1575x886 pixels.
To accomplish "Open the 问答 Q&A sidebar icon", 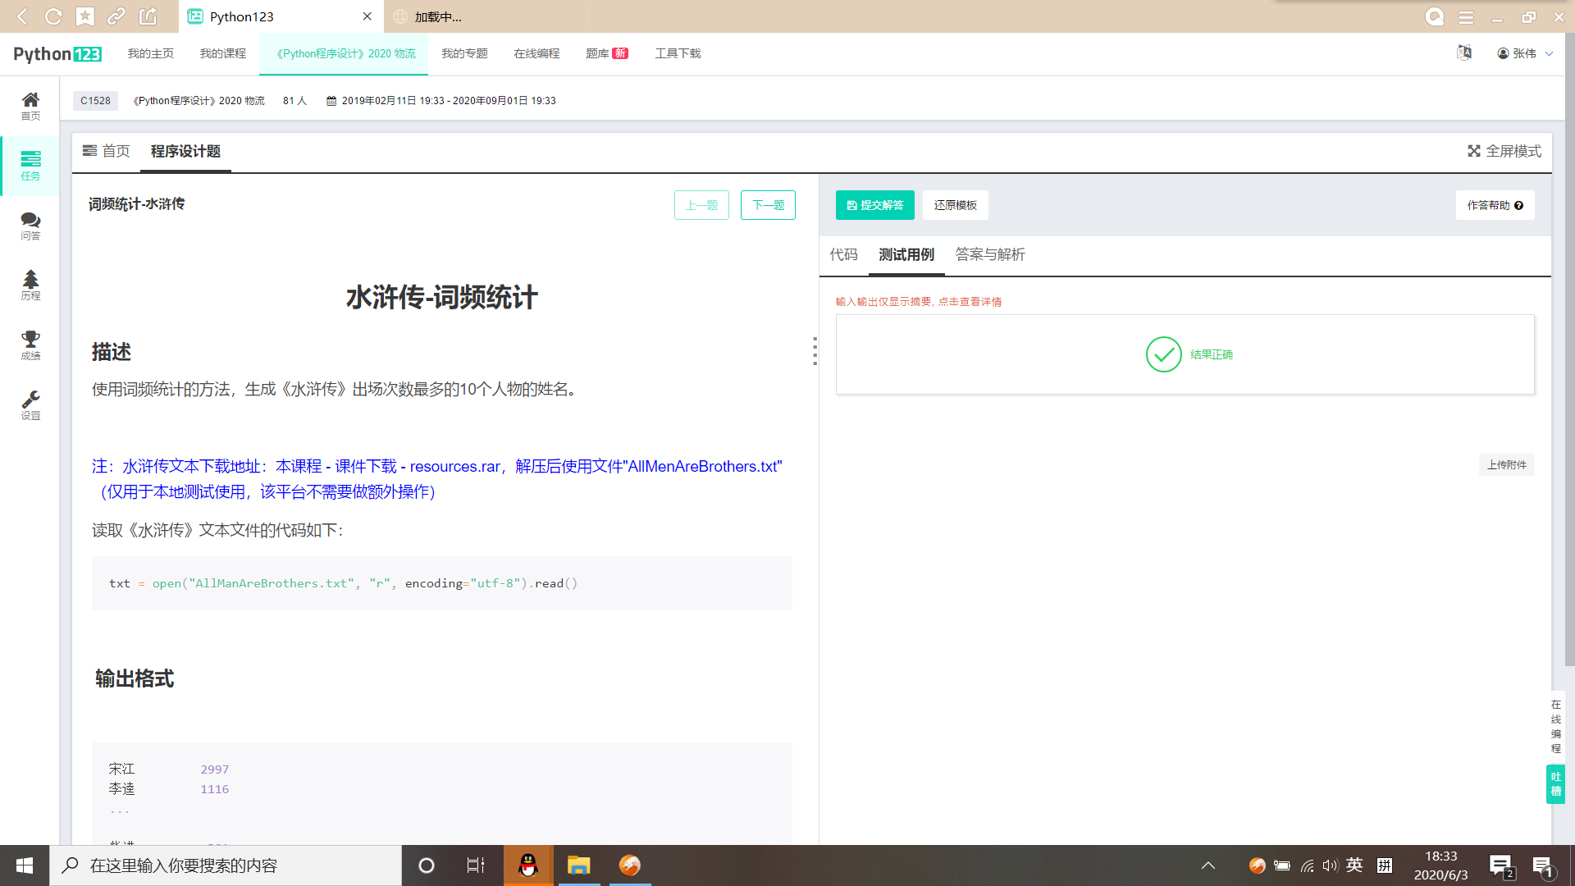I will coord(30,225).
